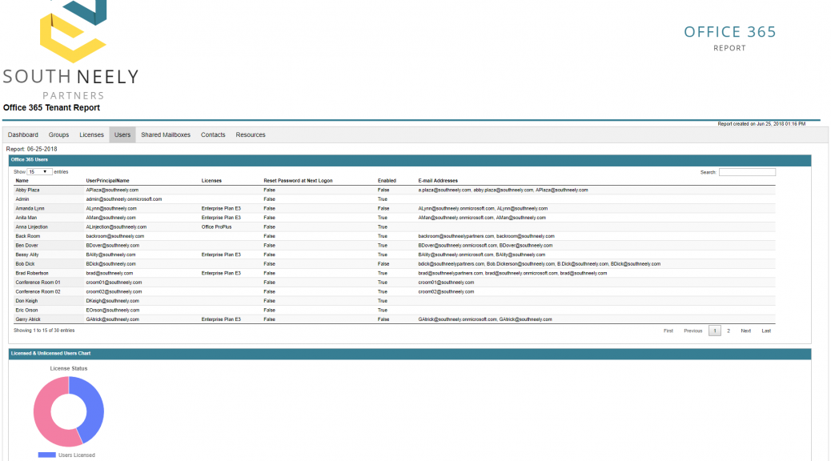Select Conference Room 02 row
831x461 pixels.
click(x=395, y=291)
